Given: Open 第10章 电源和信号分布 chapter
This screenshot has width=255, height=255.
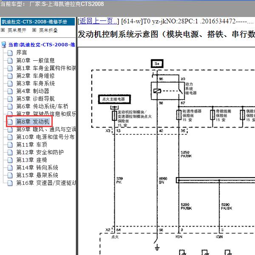Looking at the screenshot, I should [x=45, y=137].
